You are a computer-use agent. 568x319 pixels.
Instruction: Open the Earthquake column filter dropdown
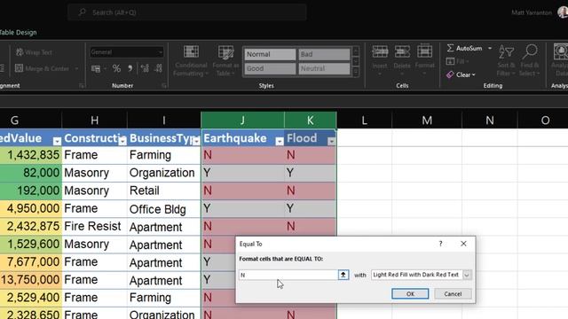point(280,142)
